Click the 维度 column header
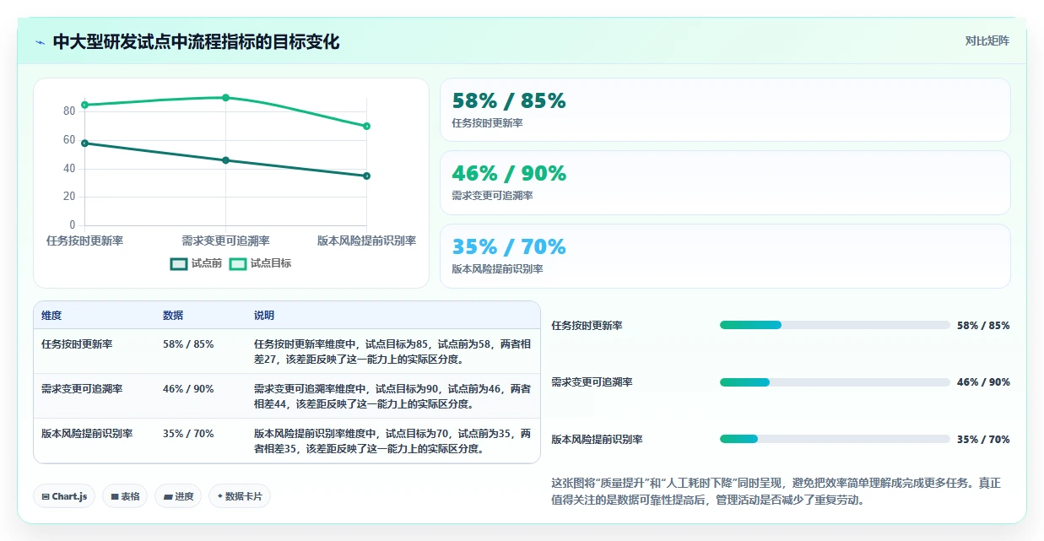Viewport: 1044px width, 541px height. tap(51, 316)
